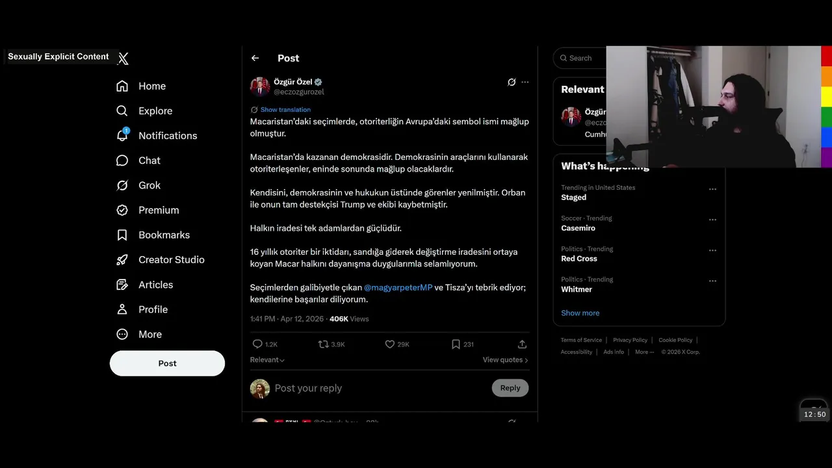Click the webcam overlay video
The width and height of the screenshot is (832, 468).
point(713,107)
